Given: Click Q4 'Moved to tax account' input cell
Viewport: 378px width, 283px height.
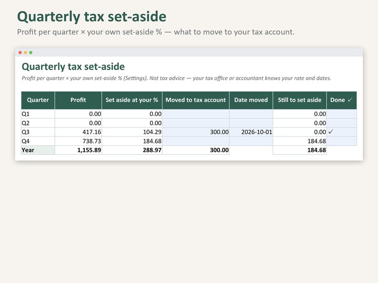Looking at the screenshot, I should [196, 141].
